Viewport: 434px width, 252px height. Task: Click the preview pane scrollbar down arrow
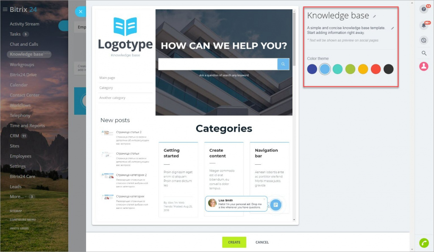(294, 220)
